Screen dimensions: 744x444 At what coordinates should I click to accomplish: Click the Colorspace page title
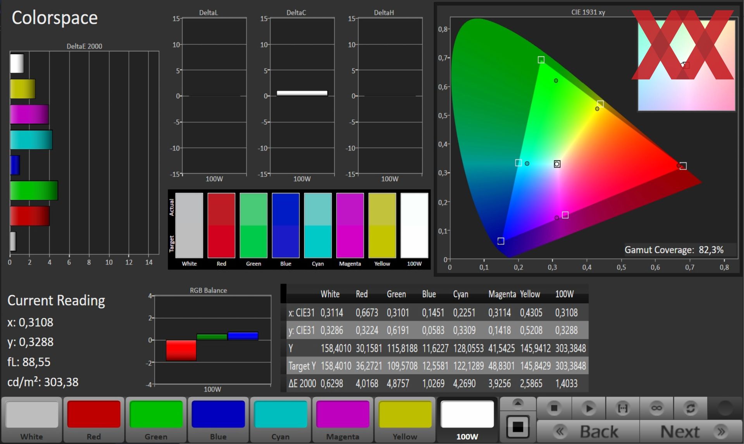click(55, 18)
